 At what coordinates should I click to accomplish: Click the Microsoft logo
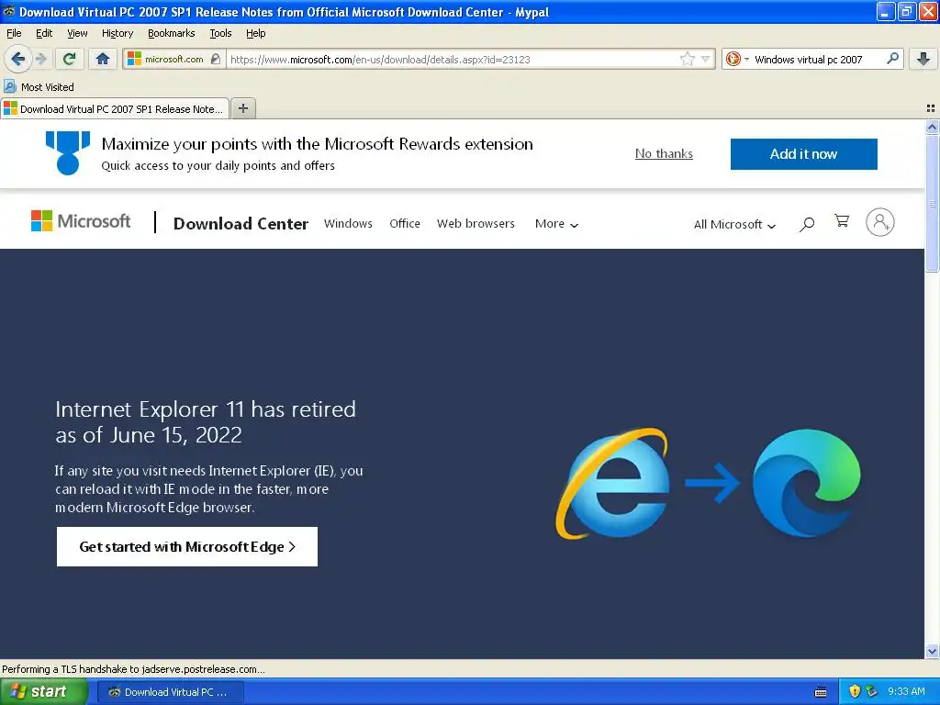(x=81, y=221)
